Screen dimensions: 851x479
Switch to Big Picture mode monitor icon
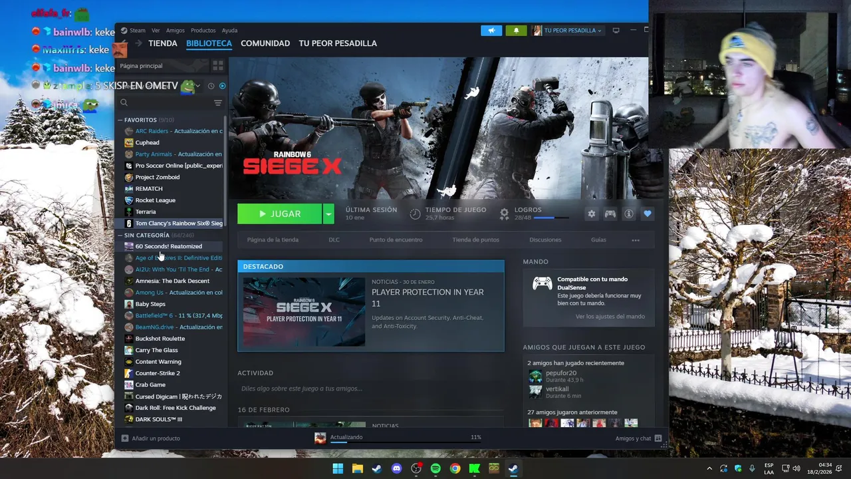coord(616,31)
